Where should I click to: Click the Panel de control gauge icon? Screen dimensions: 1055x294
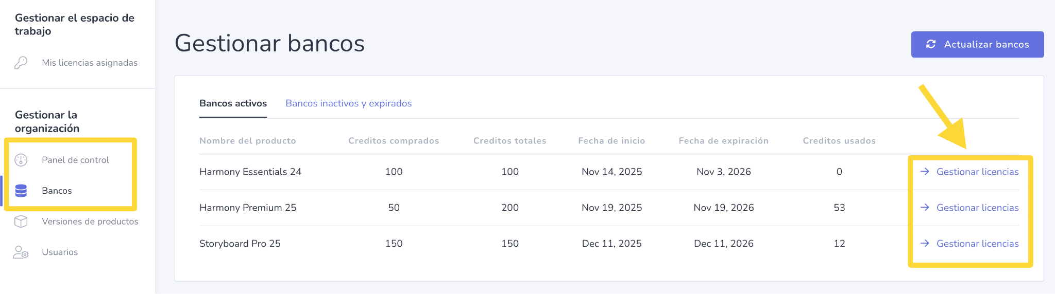pos(21,160)
